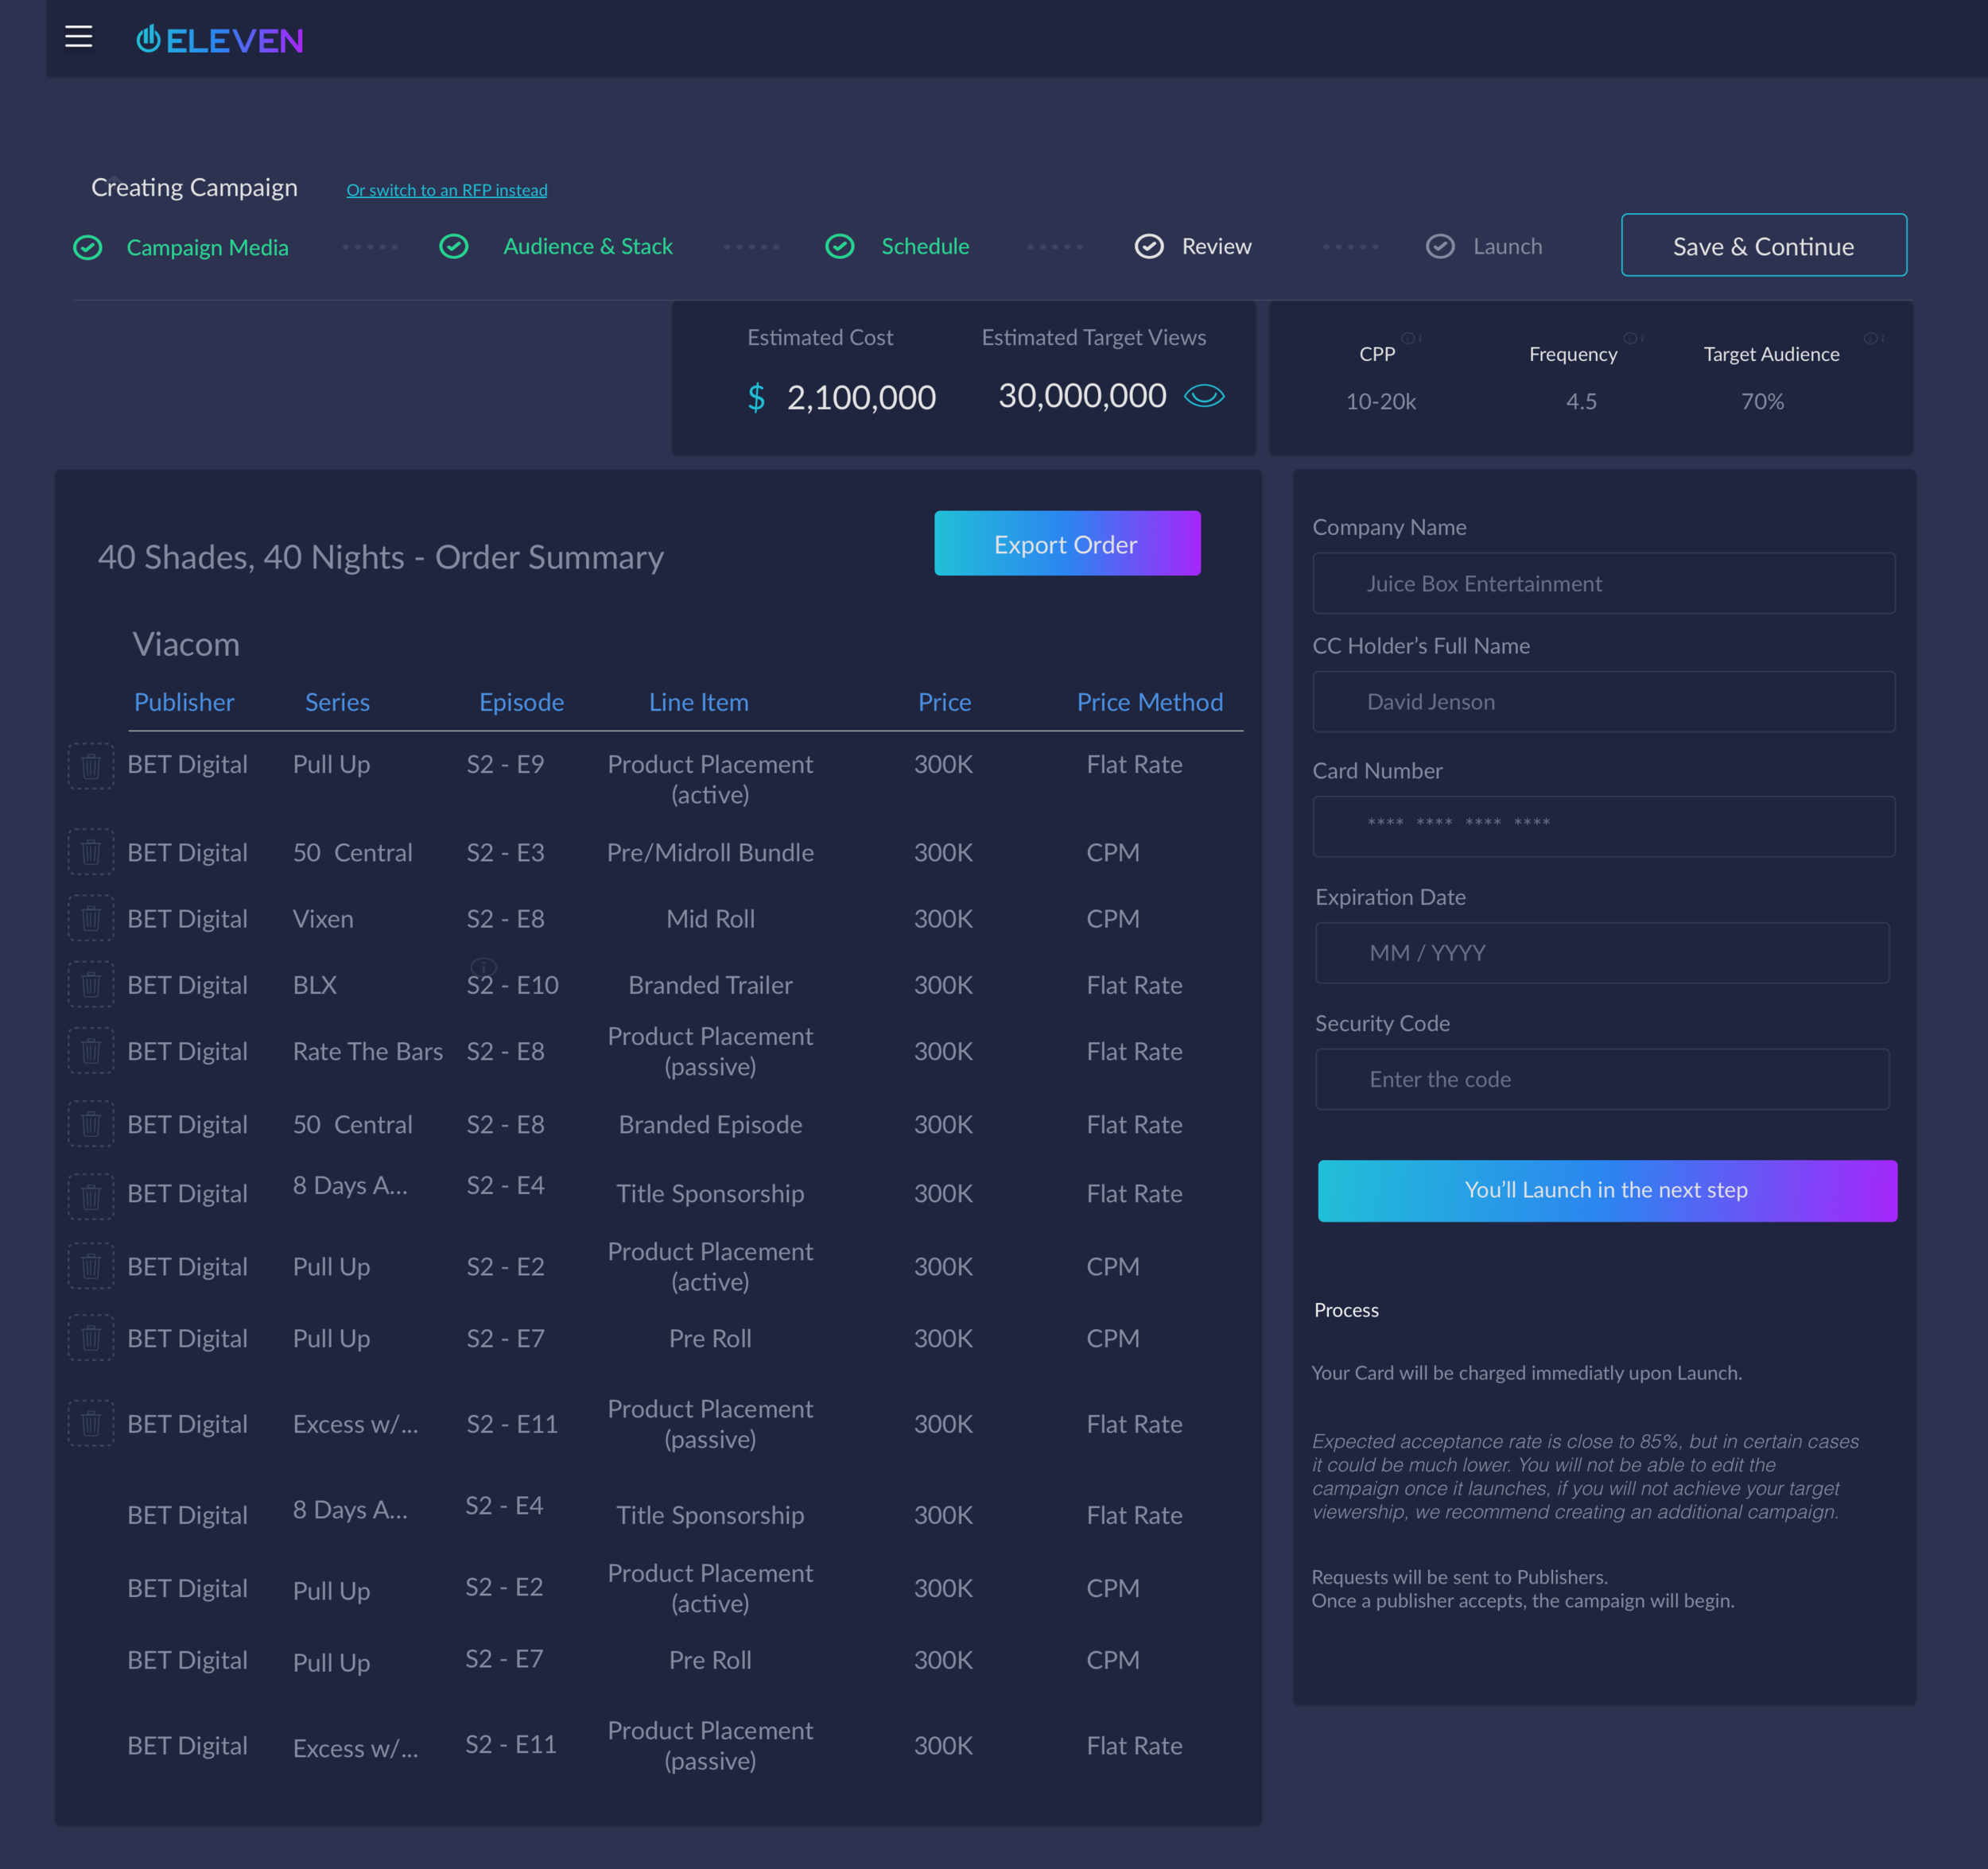The width and height of the screenshot is (1988, 1869).
Task: Click the Launch step checkmark icon
Action: (x=1440, y=246)
